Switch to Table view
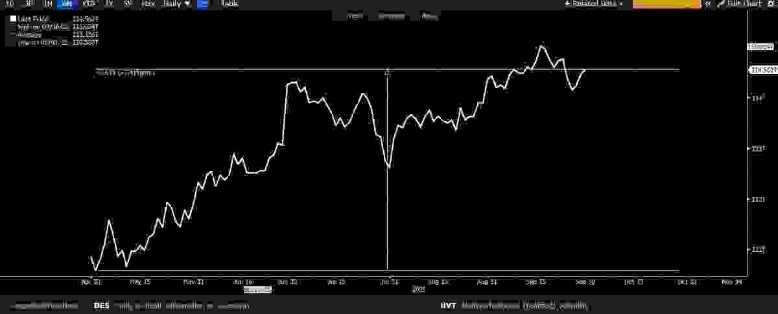 [x=230, y=4]
